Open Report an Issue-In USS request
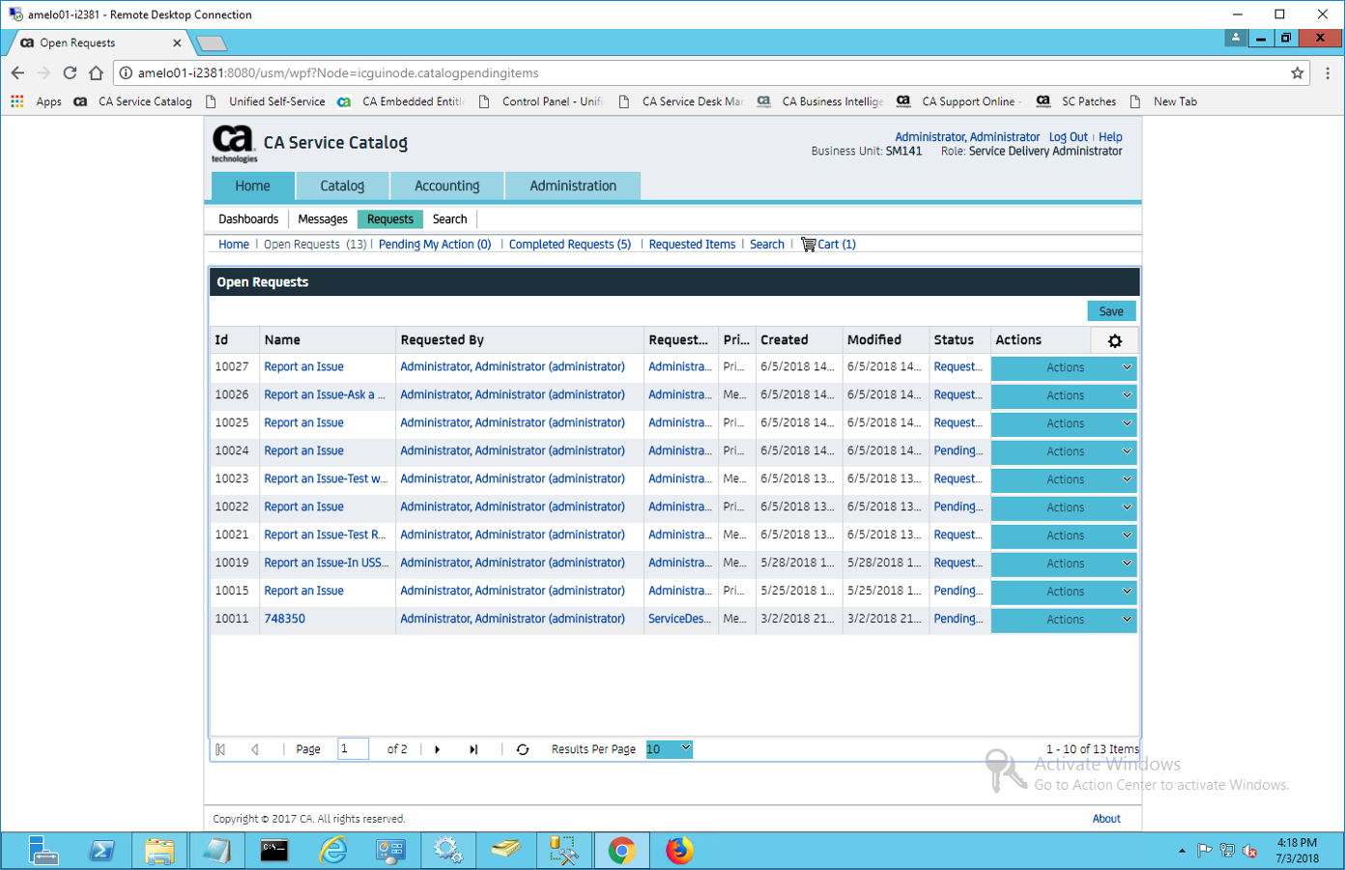 327,563
